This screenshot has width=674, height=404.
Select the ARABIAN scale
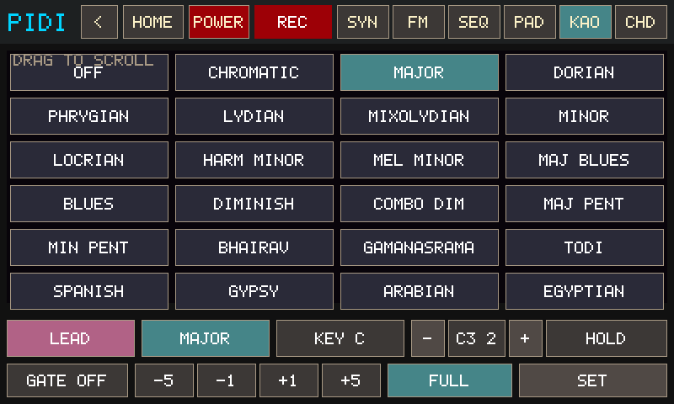(x=419, y=291)
